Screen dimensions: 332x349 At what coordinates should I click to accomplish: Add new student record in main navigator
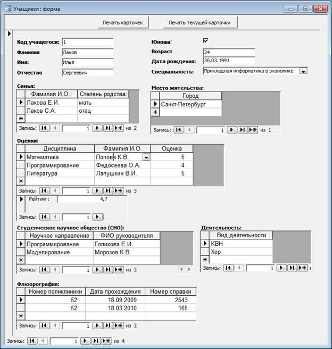(106, 341)
